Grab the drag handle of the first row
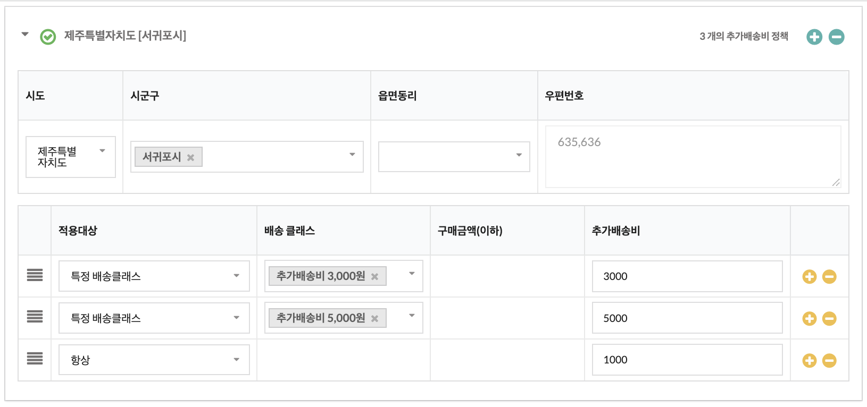The width and height of the screenshot is (867, 407). click(x=35, y=275)
